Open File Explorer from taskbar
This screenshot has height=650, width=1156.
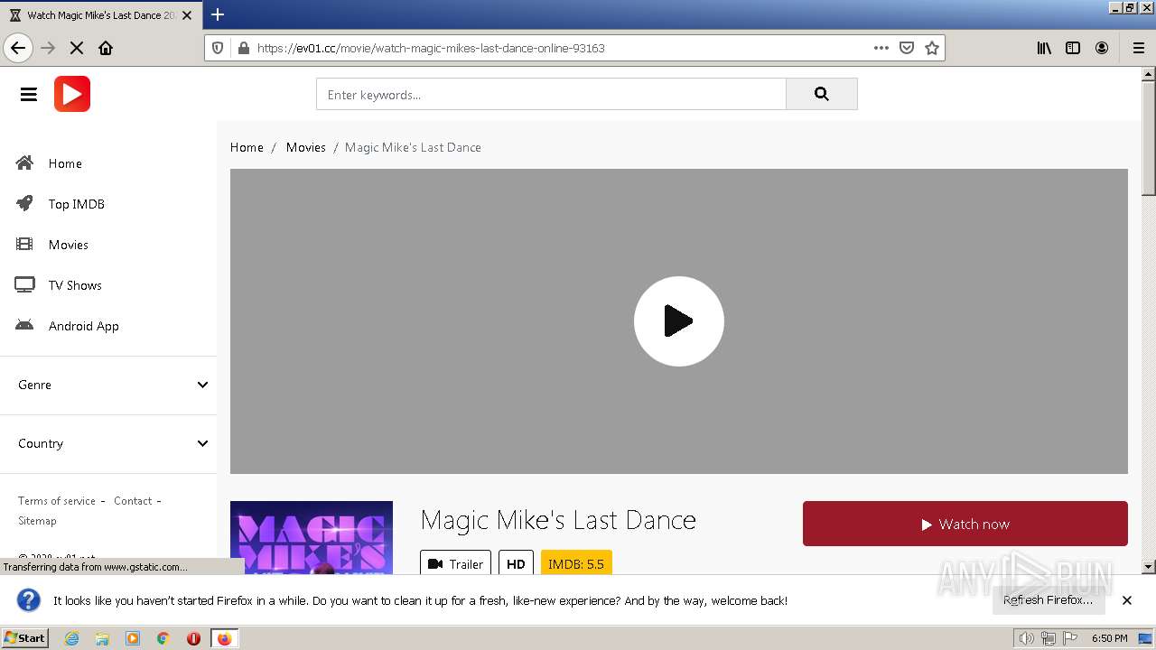[x=102, y=638]
